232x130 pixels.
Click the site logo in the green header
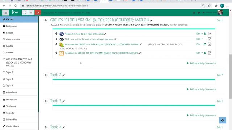tap(15, 13)
